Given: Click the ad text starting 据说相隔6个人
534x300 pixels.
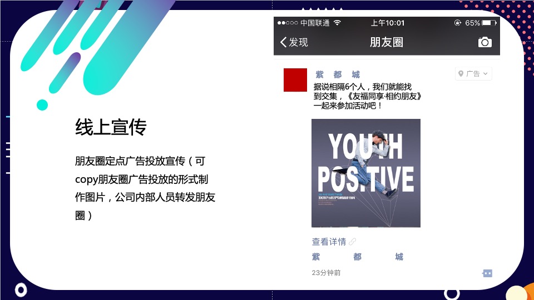Looking at the screenshot, I should tap(368, 96).
